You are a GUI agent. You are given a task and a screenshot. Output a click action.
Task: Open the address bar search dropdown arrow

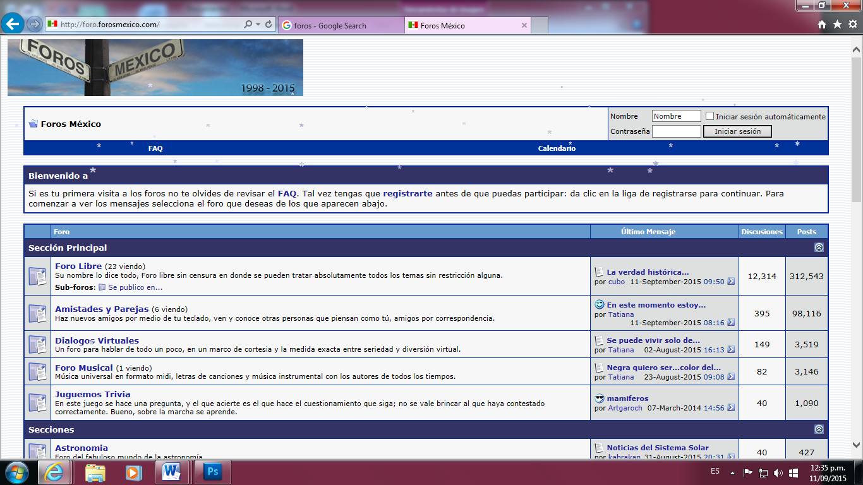258,25
